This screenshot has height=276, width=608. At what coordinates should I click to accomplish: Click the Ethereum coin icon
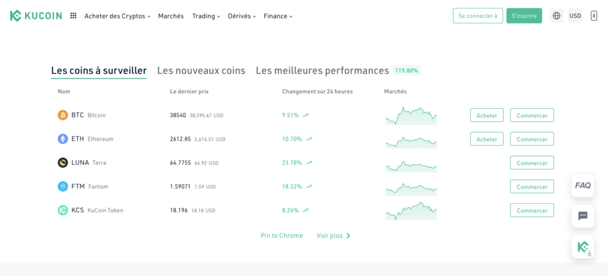tap(63, 139)
